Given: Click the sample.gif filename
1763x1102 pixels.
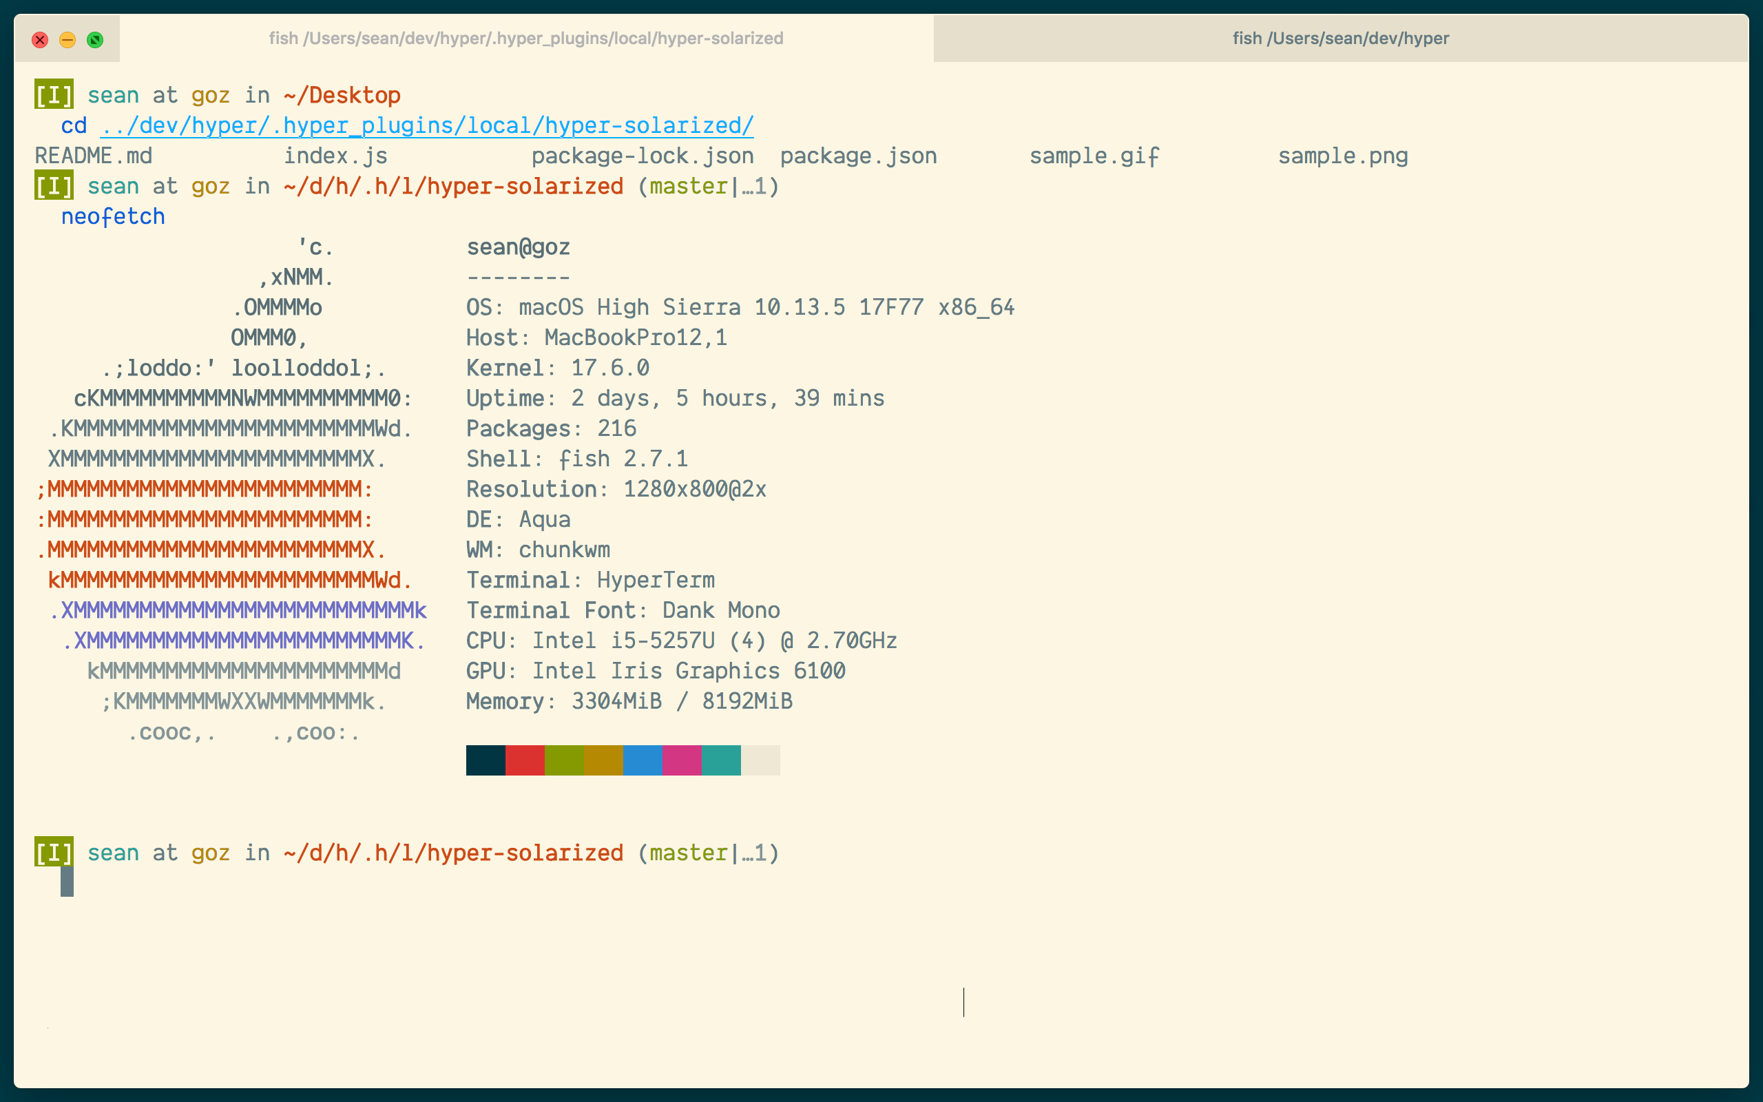Looking at the screenshot, I should 1094,156.
